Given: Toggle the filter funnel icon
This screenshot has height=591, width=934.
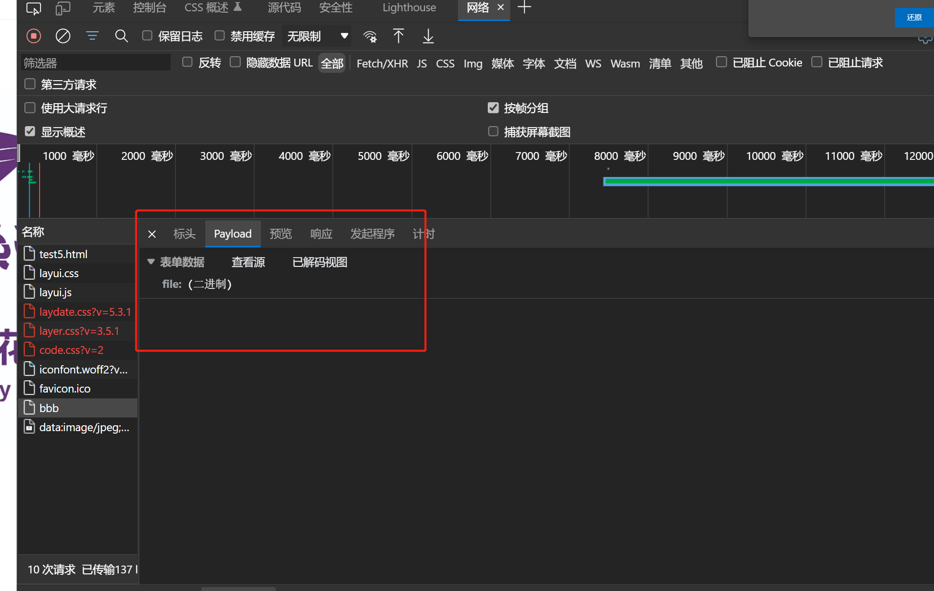Looking at the screenshot, I should [92, 36].
